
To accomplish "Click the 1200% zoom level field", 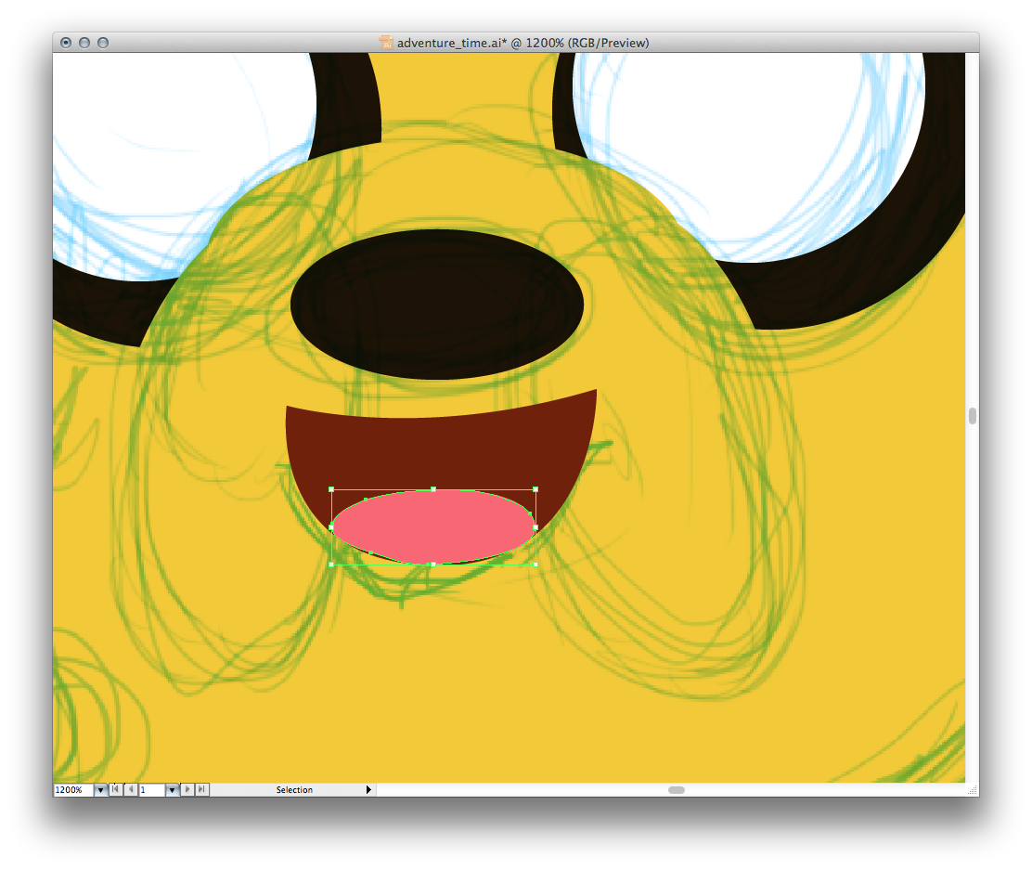I will click(x=73, y=789).
